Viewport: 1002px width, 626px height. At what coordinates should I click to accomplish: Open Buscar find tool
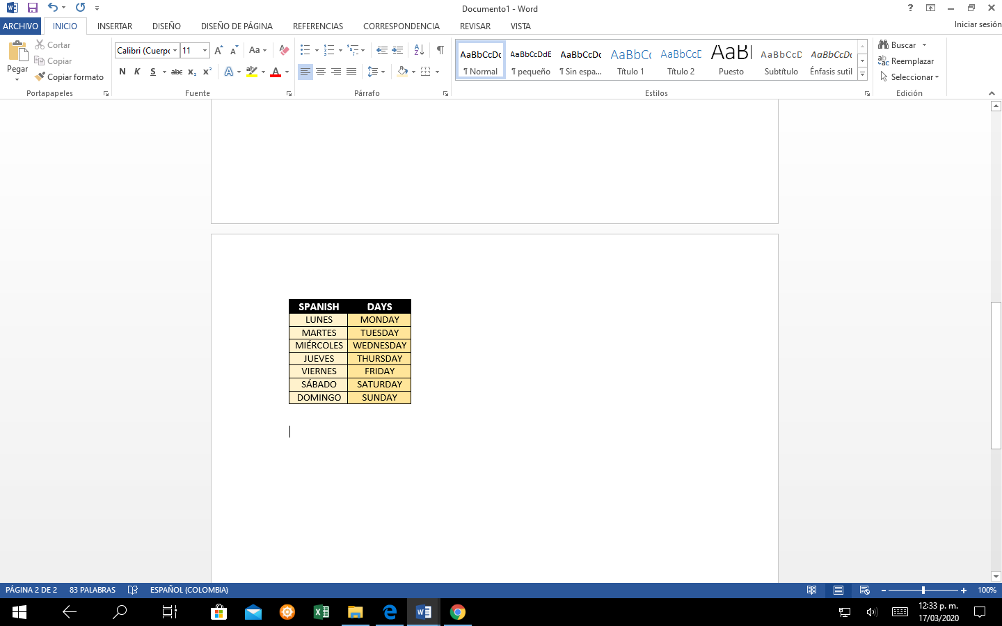897,45
